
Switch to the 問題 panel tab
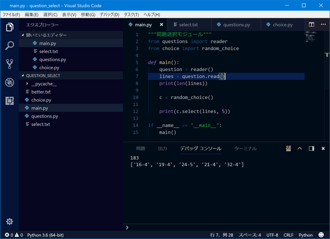point(141,148)
